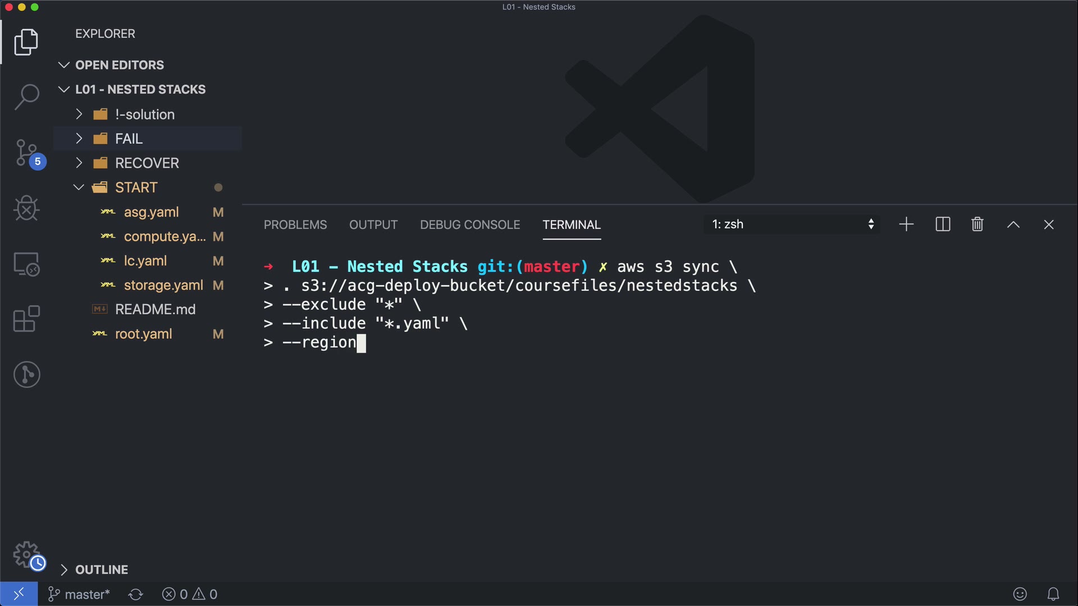
Task: Open the Run and Debug view
Action: pos(26,208)
